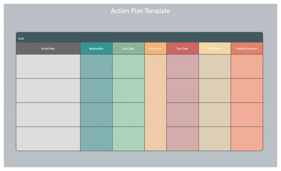Click last row Desired Outcome cell
Image resolution: width=281 pixels, height=171 pixels.
(x=247, y=139)
